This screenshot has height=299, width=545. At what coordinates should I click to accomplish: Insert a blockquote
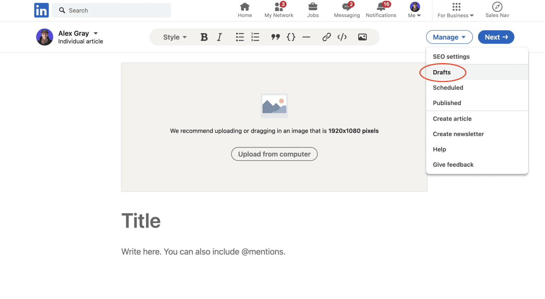tap(275, 37)
